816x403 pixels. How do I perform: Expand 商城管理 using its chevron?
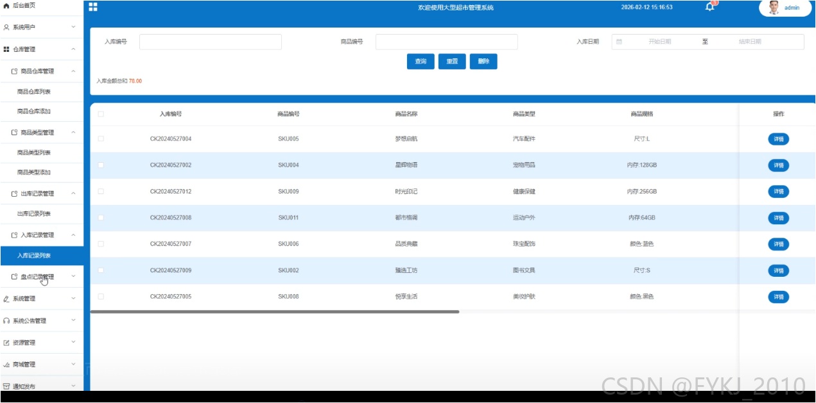coord(73,365)
